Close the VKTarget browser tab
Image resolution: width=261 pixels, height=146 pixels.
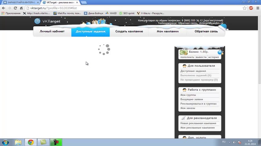pos(77,2)
